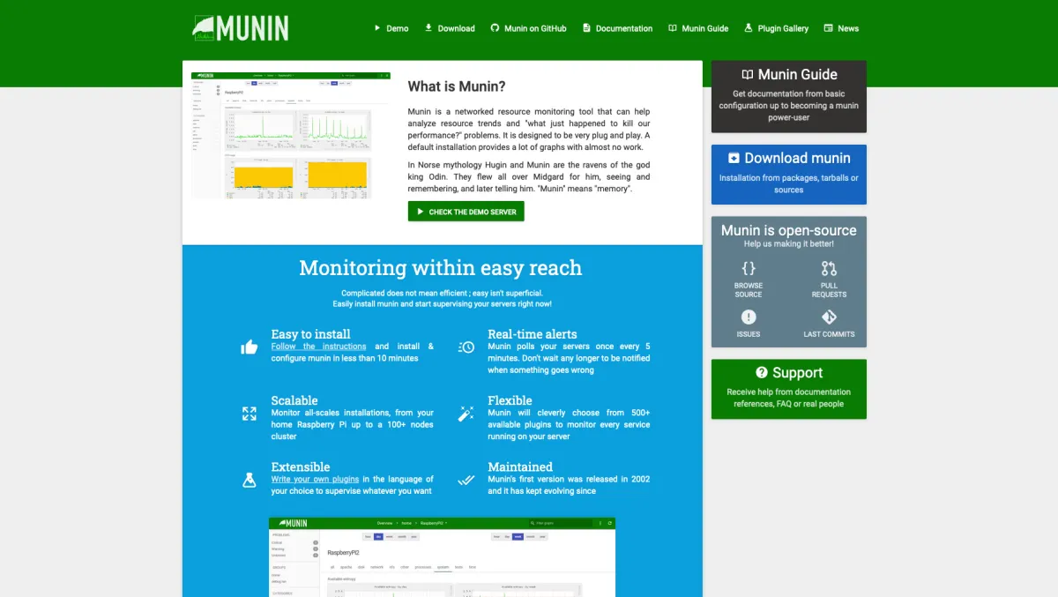The image size is (1058, 597).
Task: Click the clock icon beside Real-time alerts
Action: (466, 347)
